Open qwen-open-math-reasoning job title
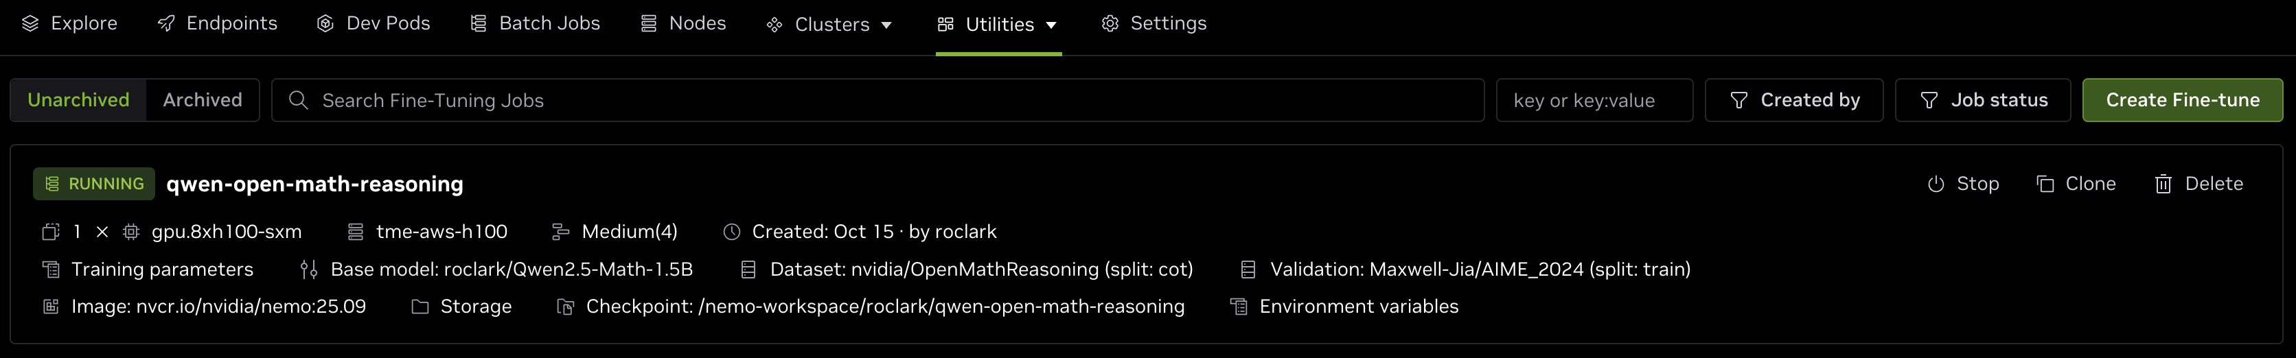Screen dimensions: 2296x358 [314, 183]
